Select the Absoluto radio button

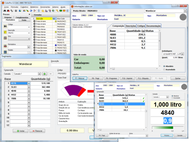pyautogui.click(x=164, y=66)
